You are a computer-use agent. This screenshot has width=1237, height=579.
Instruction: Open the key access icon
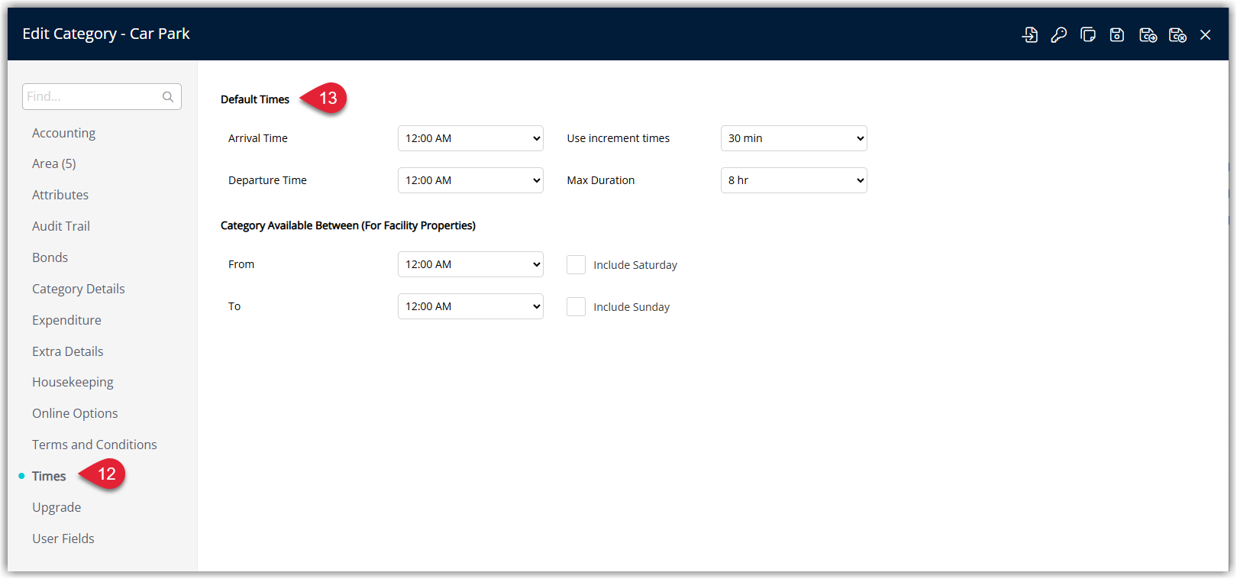click(1058, 34)
